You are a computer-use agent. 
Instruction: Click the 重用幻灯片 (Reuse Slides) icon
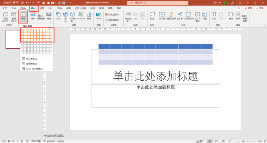(x=14, y=14)
